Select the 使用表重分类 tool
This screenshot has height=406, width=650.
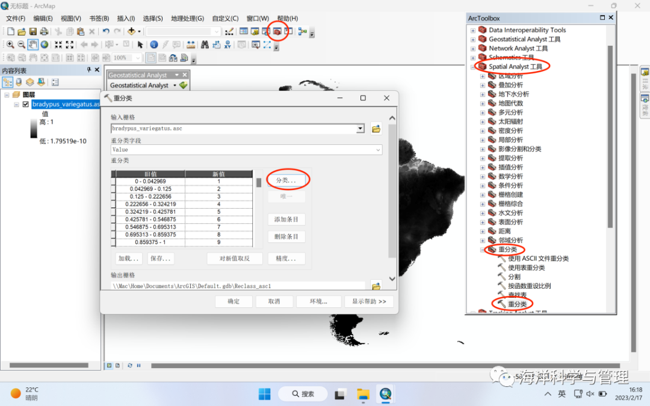tap(527, 268)
